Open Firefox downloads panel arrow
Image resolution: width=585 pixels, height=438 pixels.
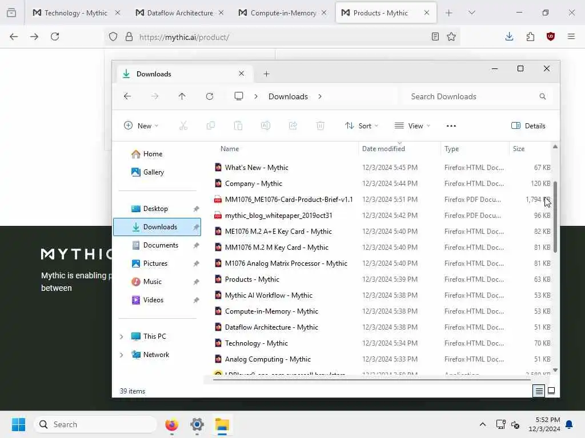509,36
